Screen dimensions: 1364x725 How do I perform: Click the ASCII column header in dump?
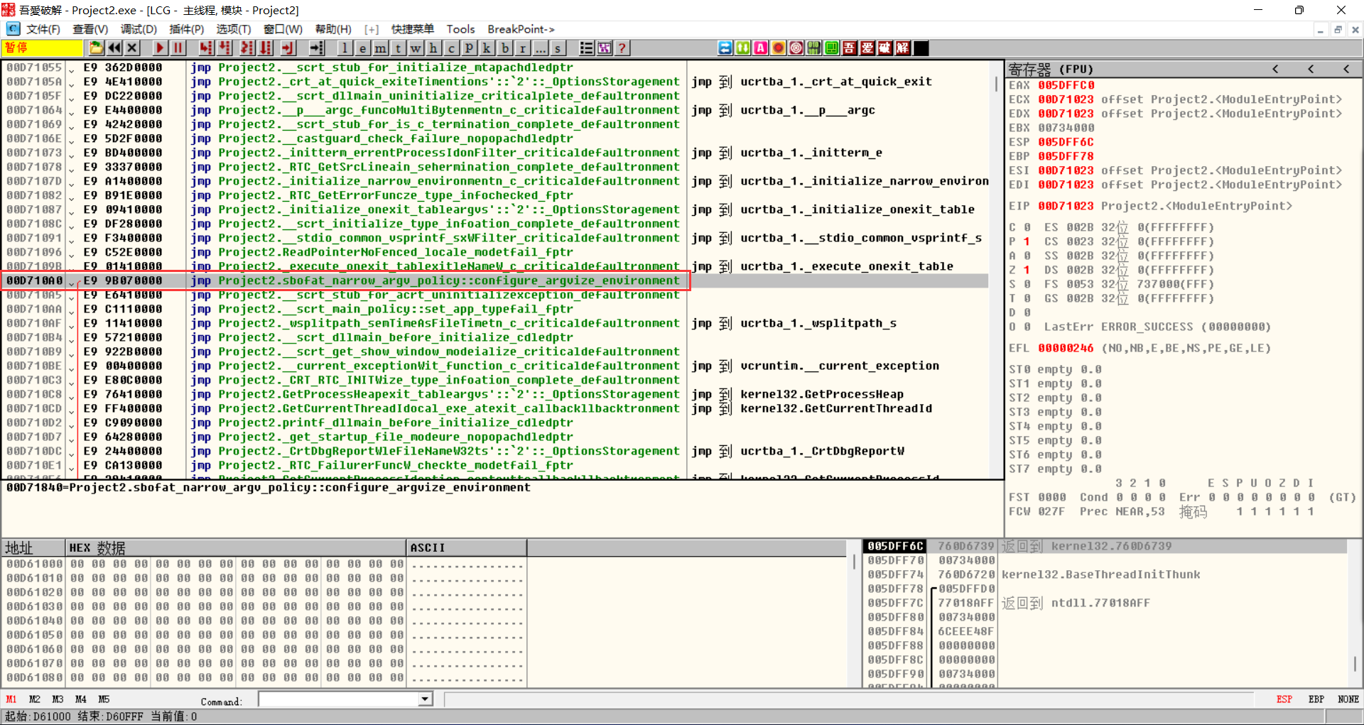coord(467,547)
